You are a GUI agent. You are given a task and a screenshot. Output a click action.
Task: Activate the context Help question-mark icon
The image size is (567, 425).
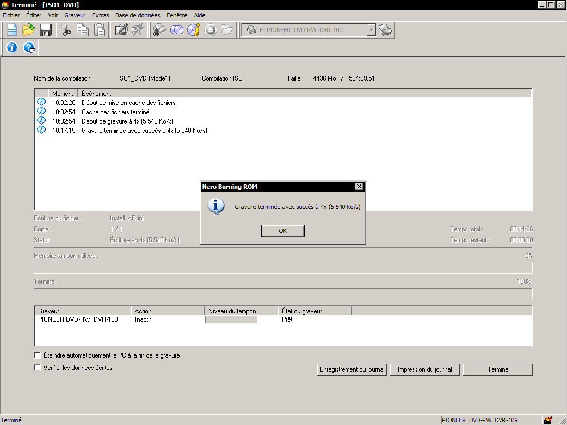click(x=29, y=48)
